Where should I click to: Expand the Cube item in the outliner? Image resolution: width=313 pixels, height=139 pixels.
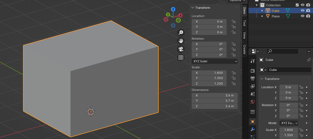click(262, 10)
